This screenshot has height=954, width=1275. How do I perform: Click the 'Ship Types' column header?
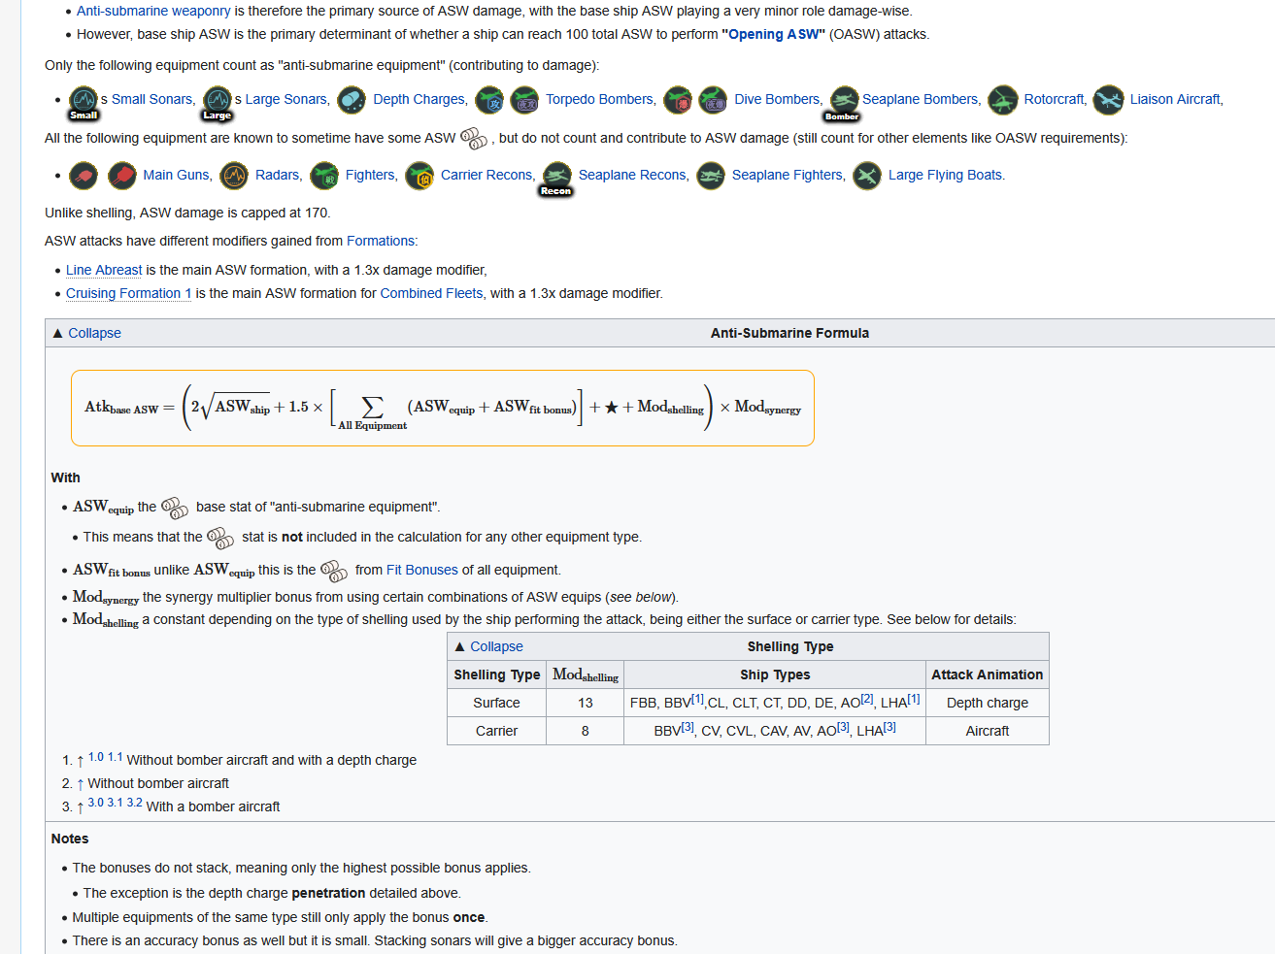(775, 674)
